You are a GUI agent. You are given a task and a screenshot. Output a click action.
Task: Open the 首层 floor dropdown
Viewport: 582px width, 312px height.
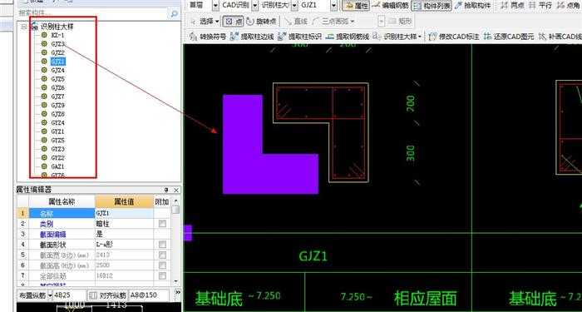[215, 6]
